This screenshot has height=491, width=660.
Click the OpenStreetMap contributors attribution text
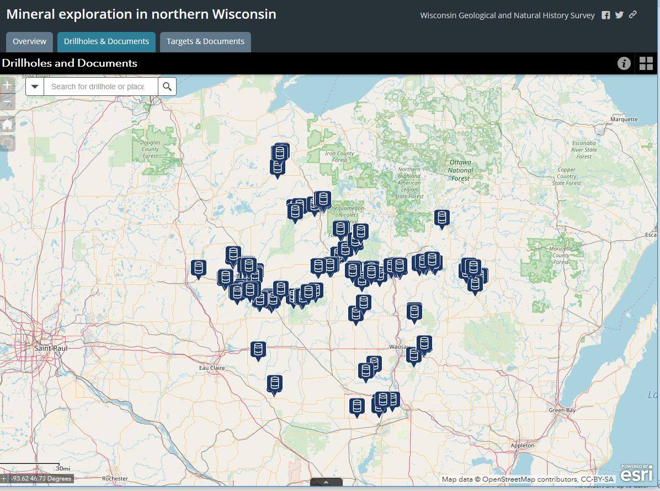[528, 479]
